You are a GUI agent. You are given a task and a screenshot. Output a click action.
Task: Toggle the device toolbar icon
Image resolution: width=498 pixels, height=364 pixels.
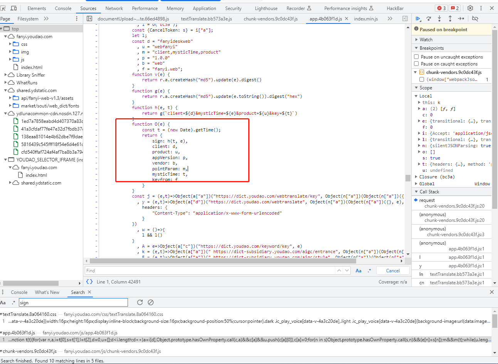tap(13, 8)
